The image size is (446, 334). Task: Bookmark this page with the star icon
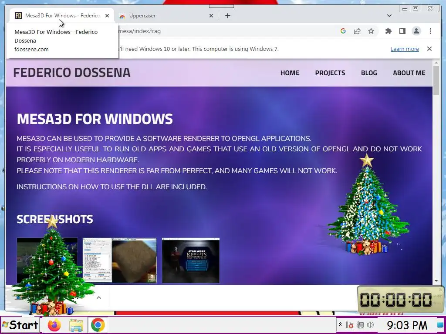371,31
